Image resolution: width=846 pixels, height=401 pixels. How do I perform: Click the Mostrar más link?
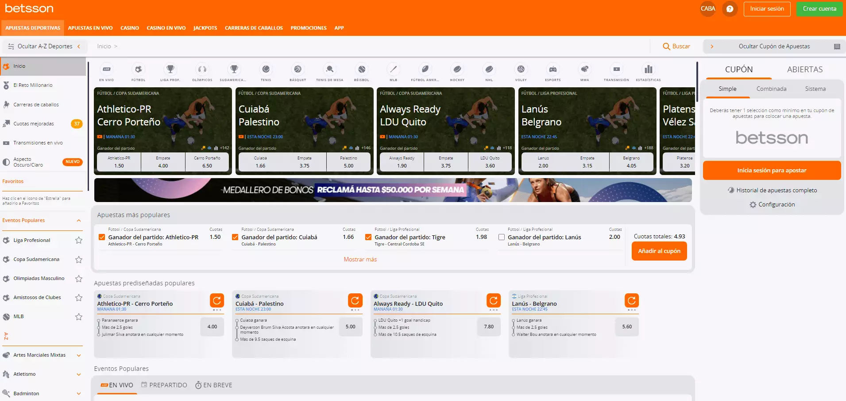pos(360,259)
